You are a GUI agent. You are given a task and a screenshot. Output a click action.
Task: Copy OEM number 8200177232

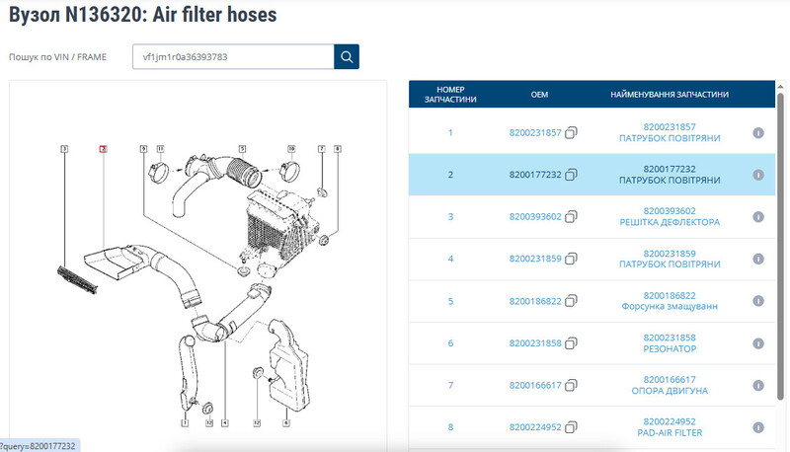coord(571,175)
